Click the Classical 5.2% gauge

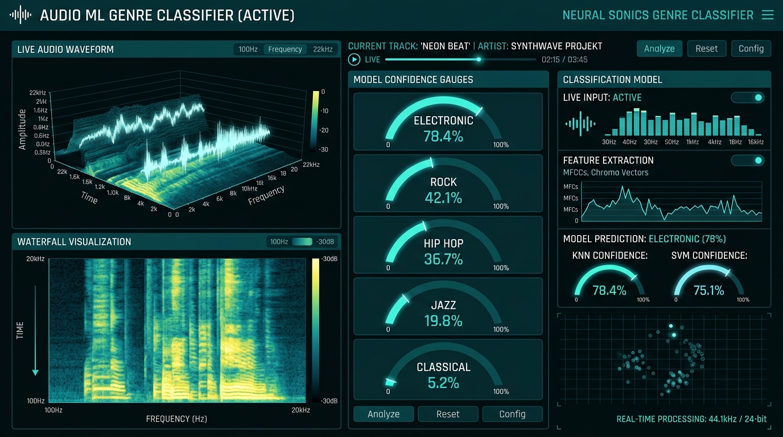pos(448,369)
